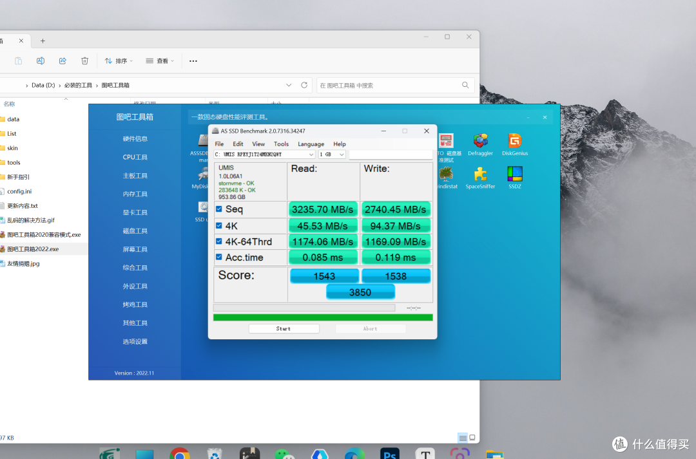Open the Recycle Bin taskbar icon
The width and height of the screenshot is (696, 459).
pos(215,453)
